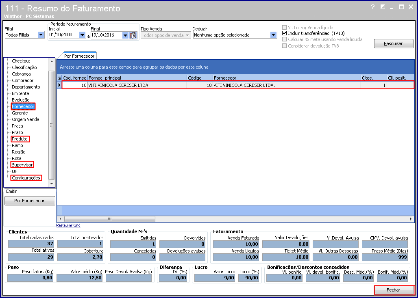Viewport: 418px width, 298px height.
Task: Select Cobrança in the tree list
Action: click(x=21, y=74)
